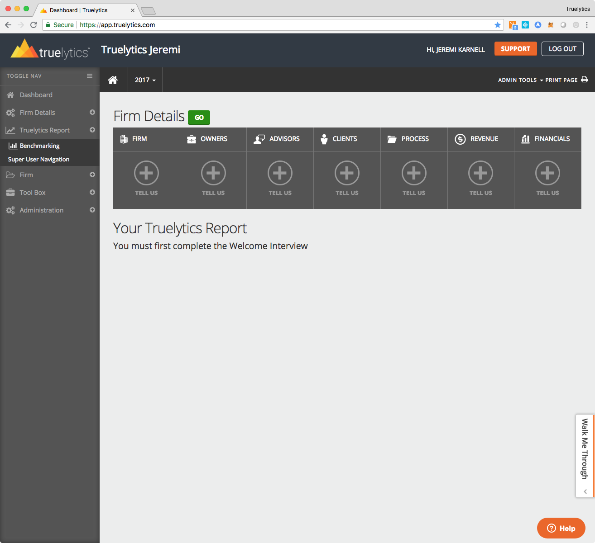Click the plus circle under CLIENTS
The height and width of the screenshot is (543, 595).
click(347, 173)
